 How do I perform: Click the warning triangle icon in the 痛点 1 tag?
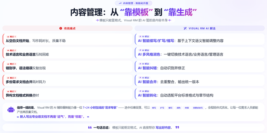(8, 36)
